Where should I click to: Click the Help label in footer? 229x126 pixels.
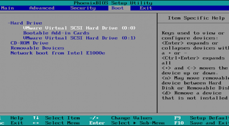pyautogui.click(x=17, y=118)
